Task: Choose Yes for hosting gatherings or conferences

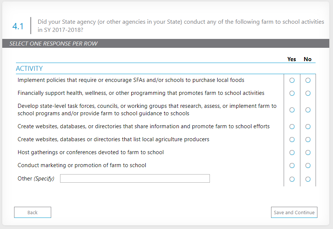Action: (x=292, y=153)
